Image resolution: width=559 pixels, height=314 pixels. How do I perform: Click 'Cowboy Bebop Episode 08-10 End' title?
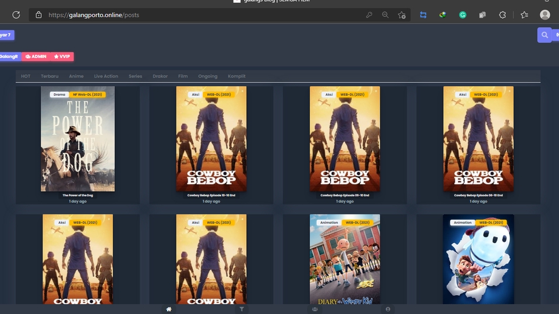coord(479,195)
